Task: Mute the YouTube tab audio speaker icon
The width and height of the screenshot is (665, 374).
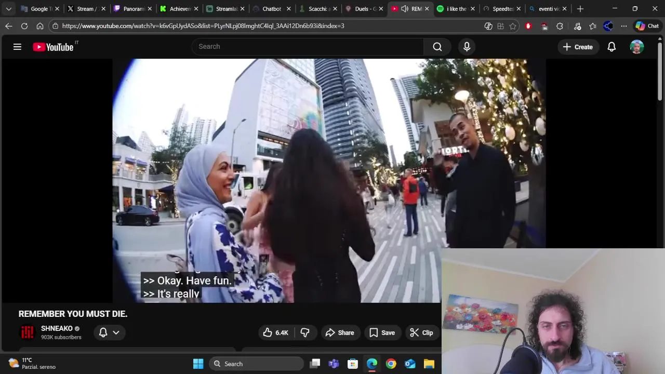Action: 405,9
